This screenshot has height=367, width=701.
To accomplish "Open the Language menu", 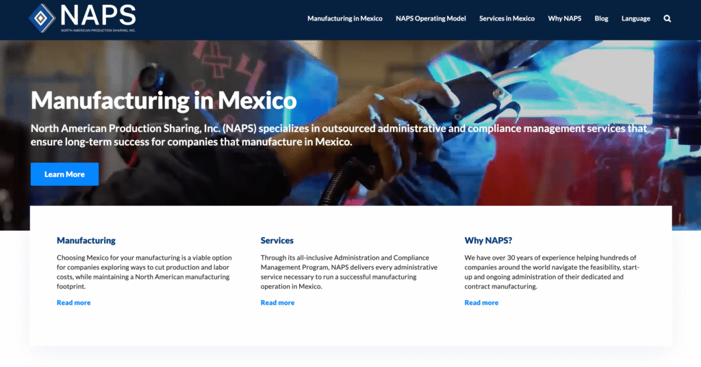I will pos(636,18).
